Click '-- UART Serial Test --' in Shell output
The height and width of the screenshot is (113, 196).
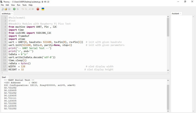(19, 80)
